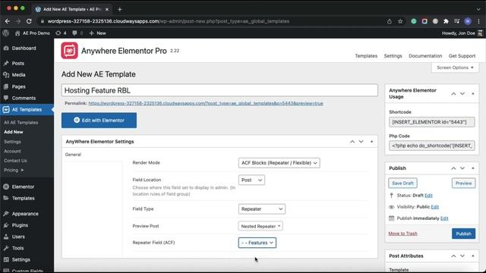Move AnyWhere Elementor Settings panel up
The height and width of the screenshot is (273, 486).
point(352,142)
